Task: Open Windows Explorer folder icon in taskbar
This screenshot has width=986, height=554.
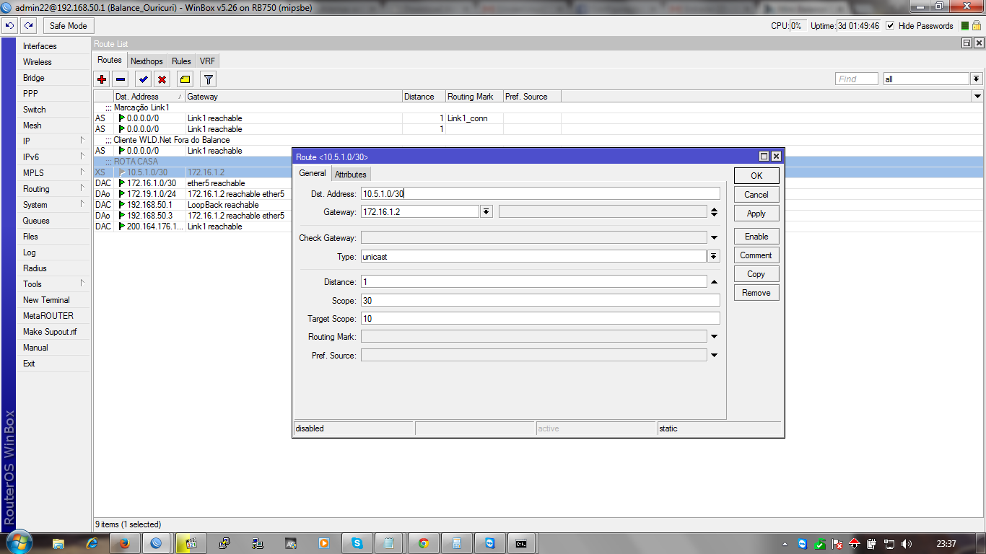Action: (58, 543)
